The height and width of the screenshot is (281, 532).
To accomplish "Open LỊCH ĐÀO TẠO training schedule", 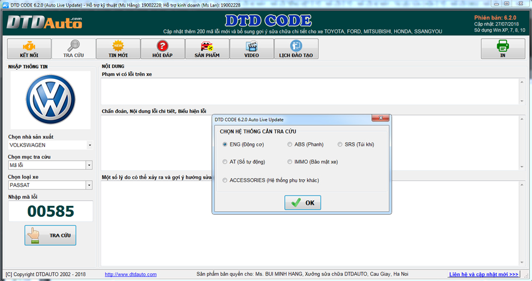I will [296, 49].
